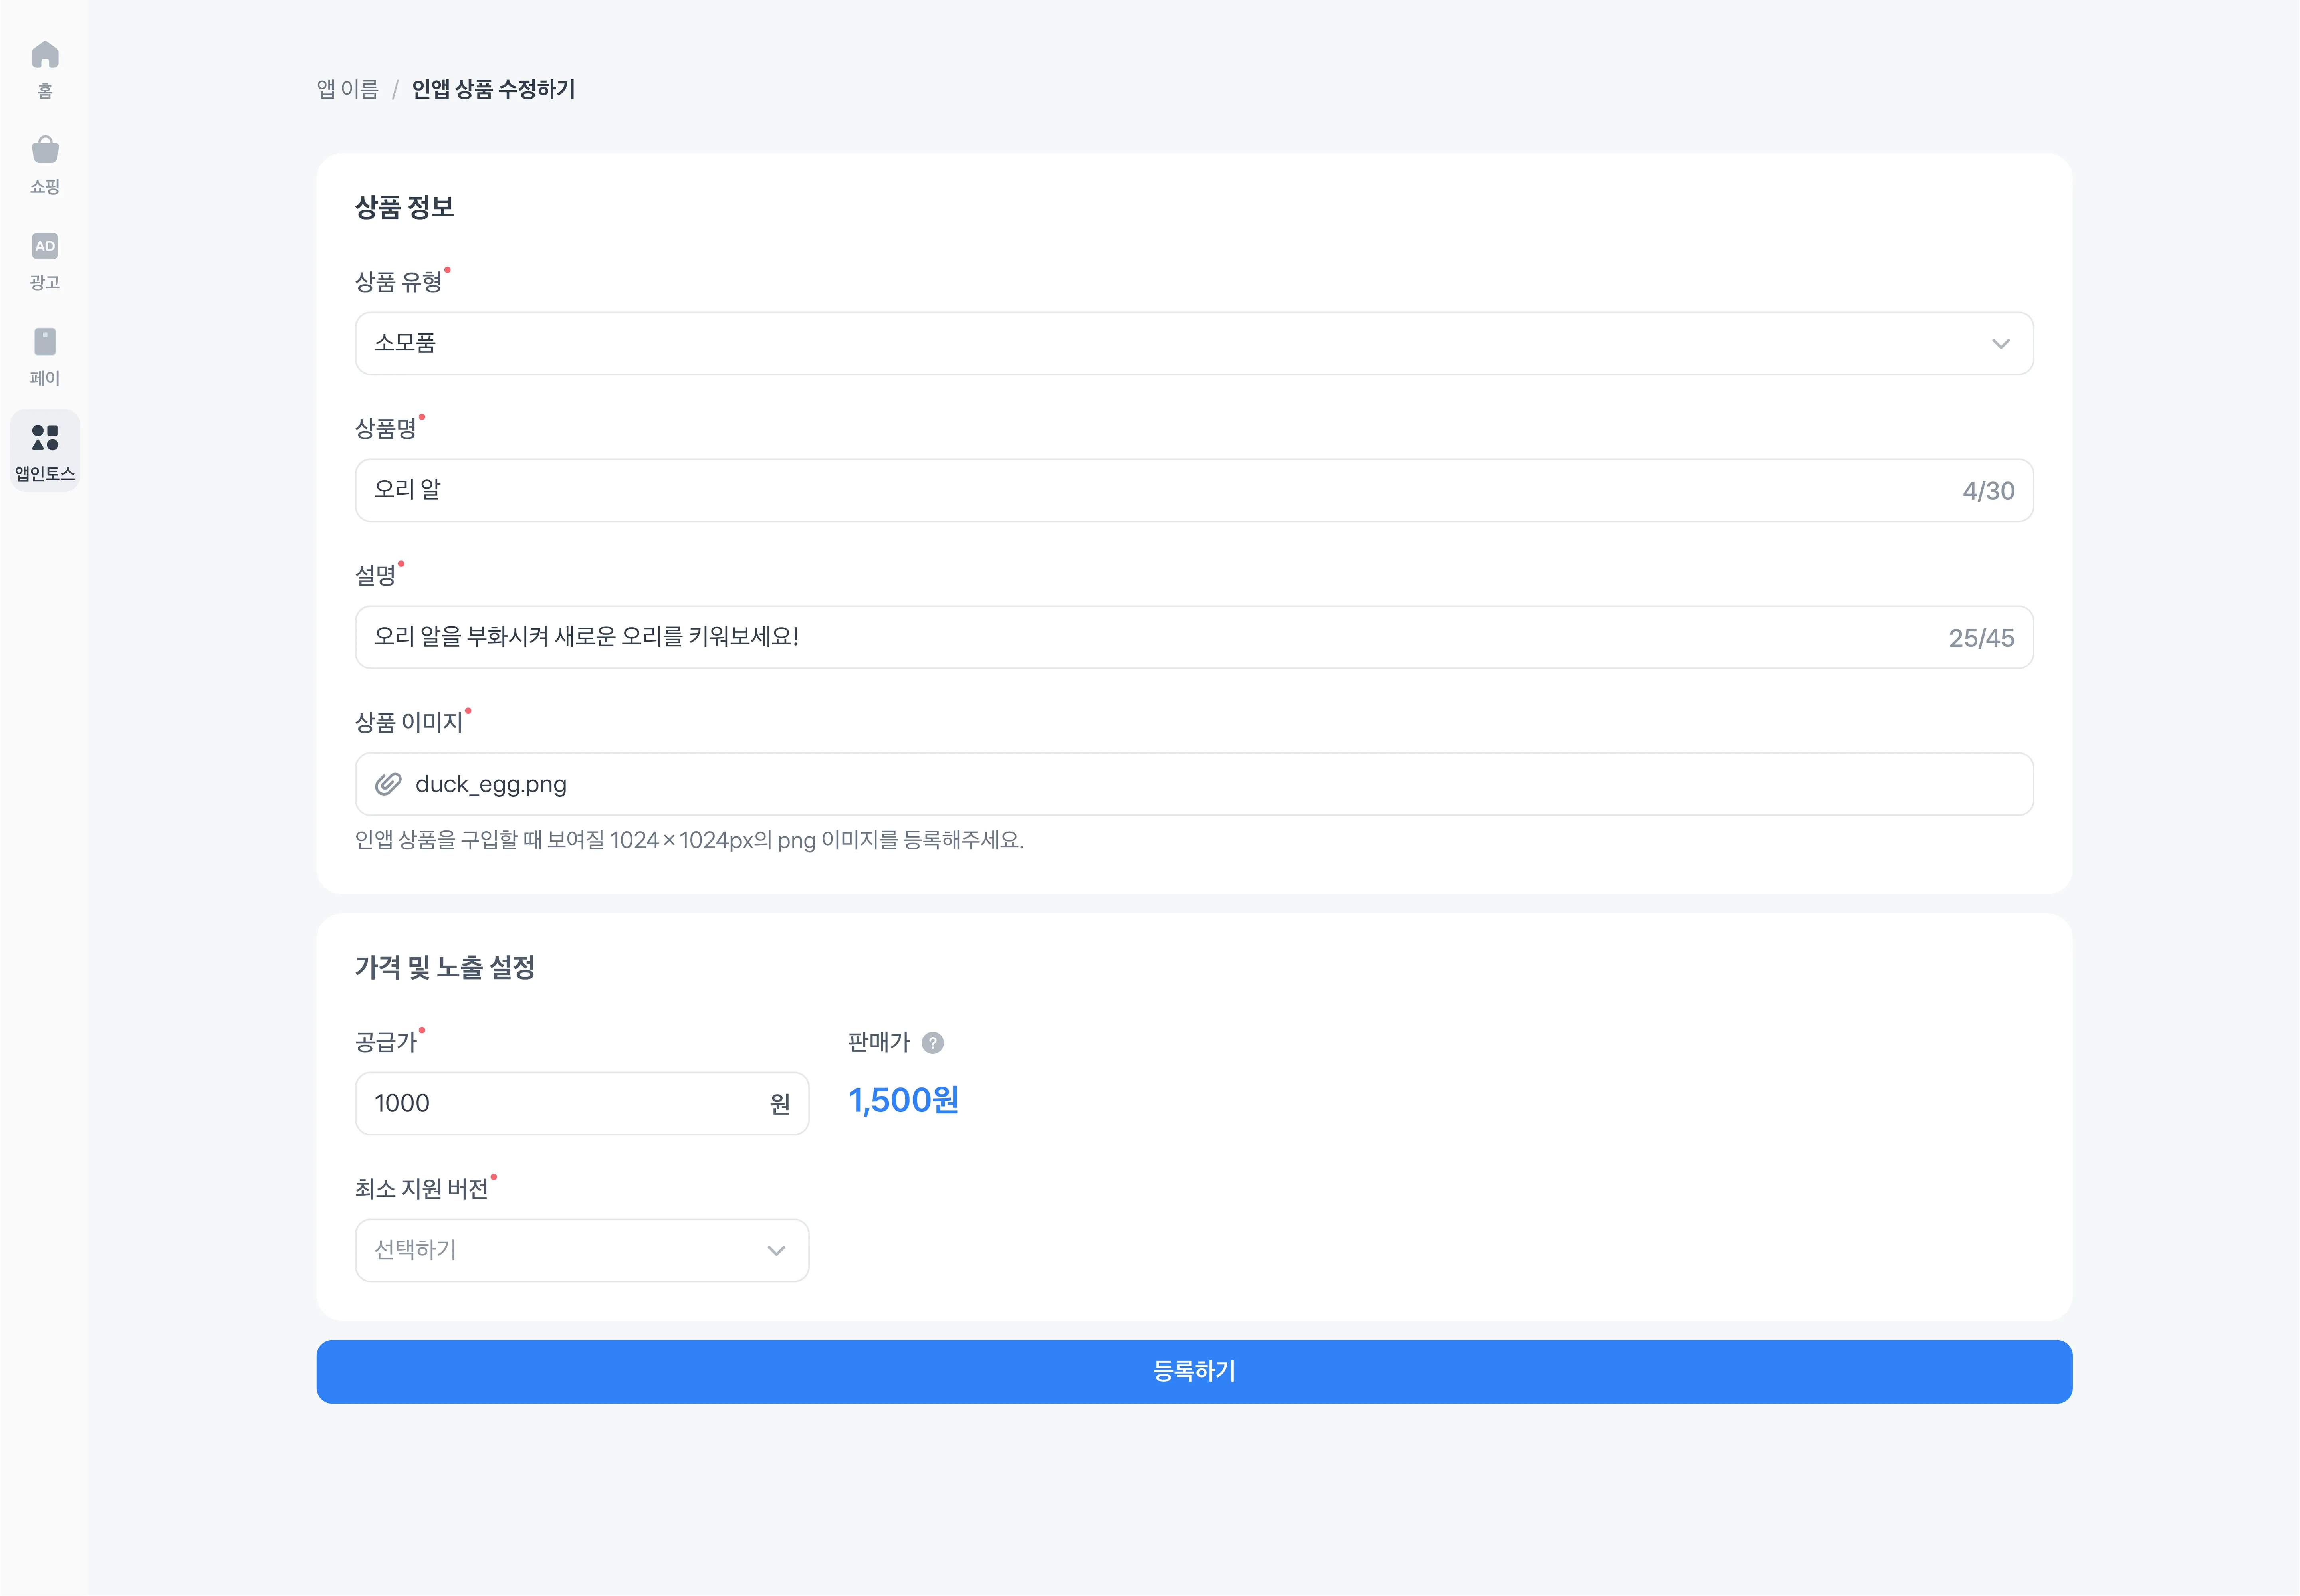Select the AD (광고) sidebar icon
The image size is (2300, 1596).
click(x=45, y=246)
